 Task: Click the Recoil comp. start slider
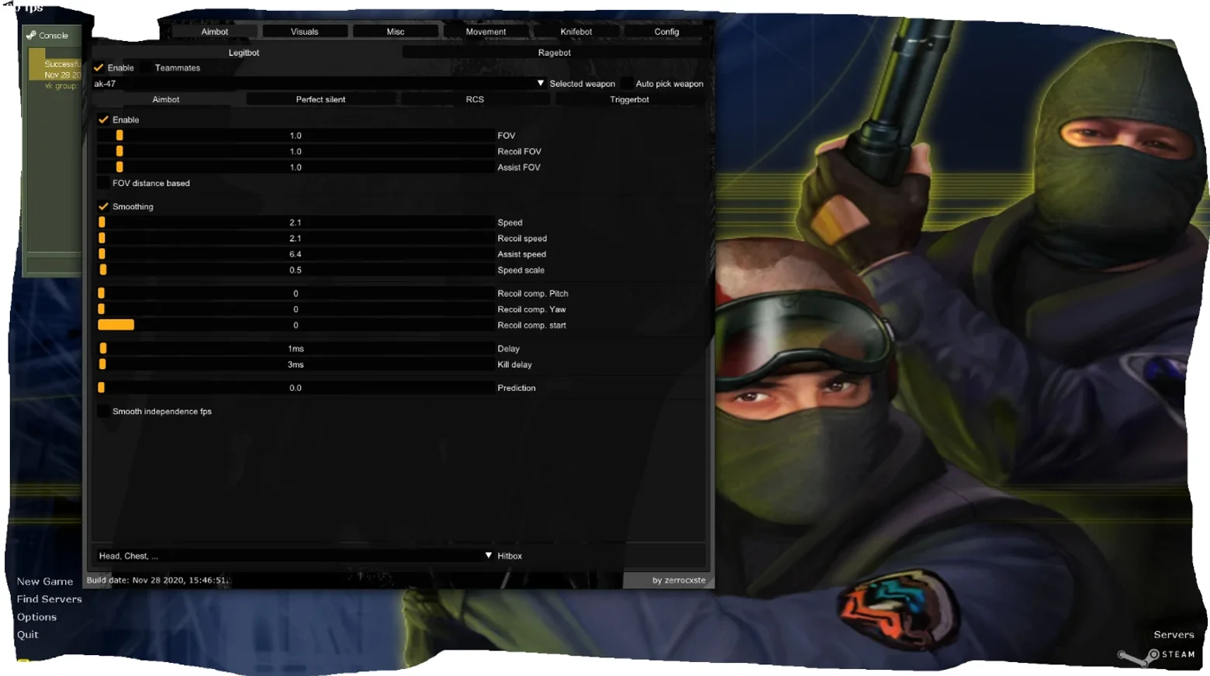point(296,326)
